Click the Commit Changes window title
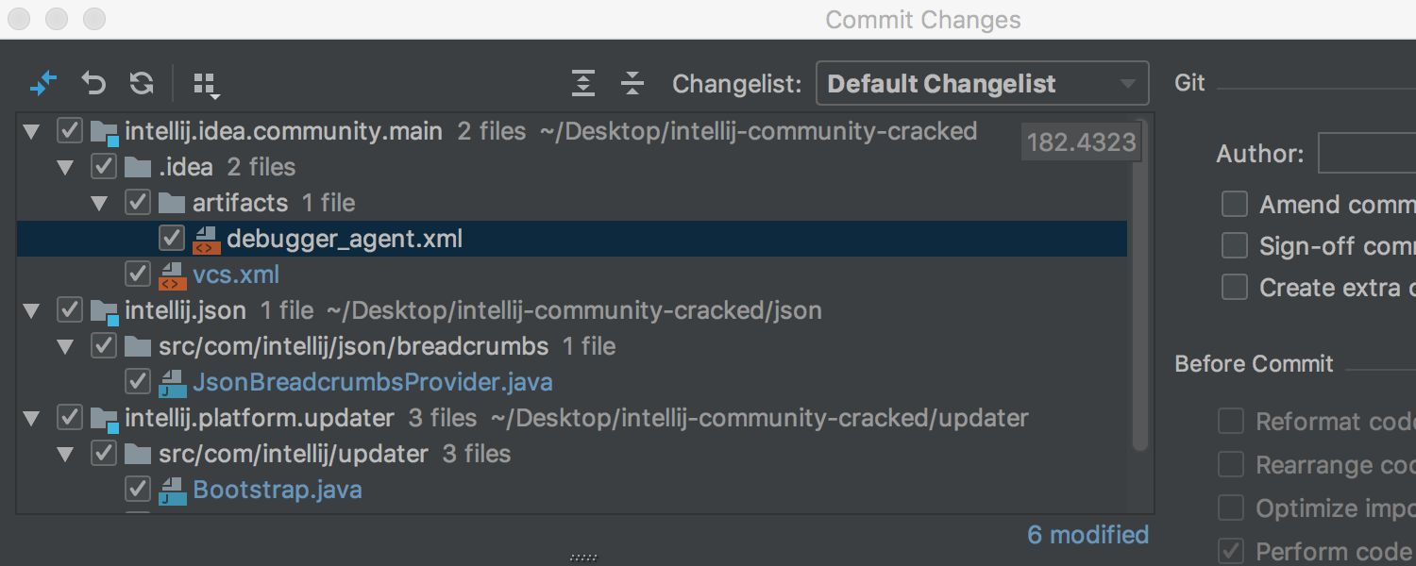Image resolution: width=1416 pixels, height=566 pixels. point(923,20)
